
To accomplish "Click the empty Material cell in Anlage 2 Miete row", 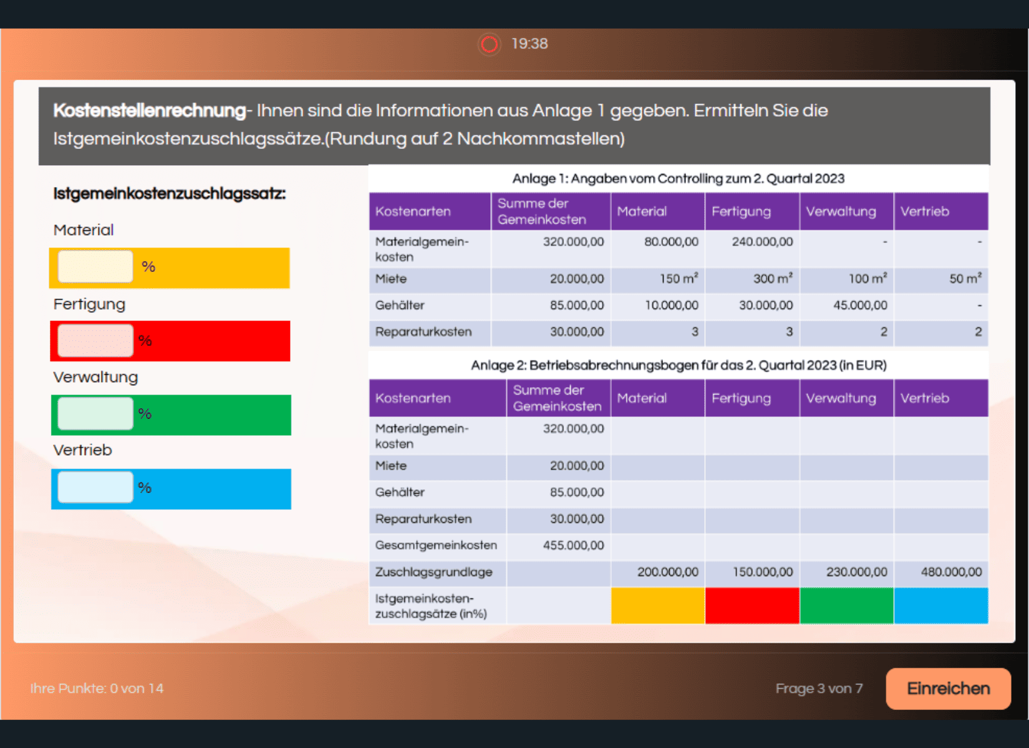I will point(658,467).
